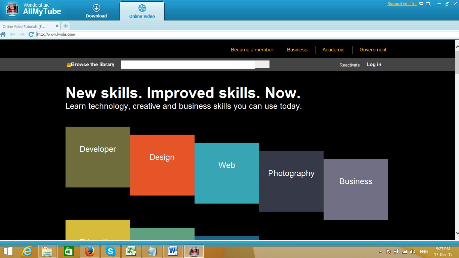Viewport: 459px width, 258px height.
Task: Show hidden system tray icons
Action: click(380, 252)
